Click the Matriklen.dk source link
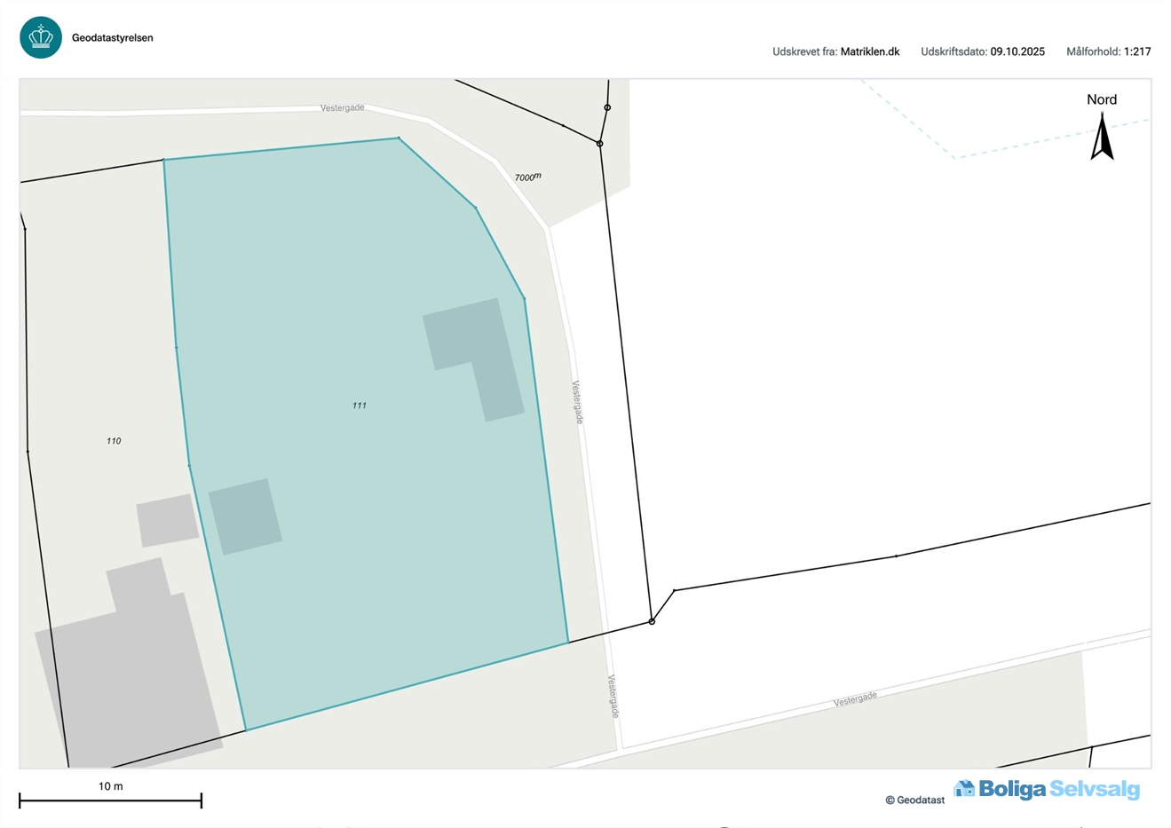Viewport: 1171px width, 828px height. click(x=869, y=51)
